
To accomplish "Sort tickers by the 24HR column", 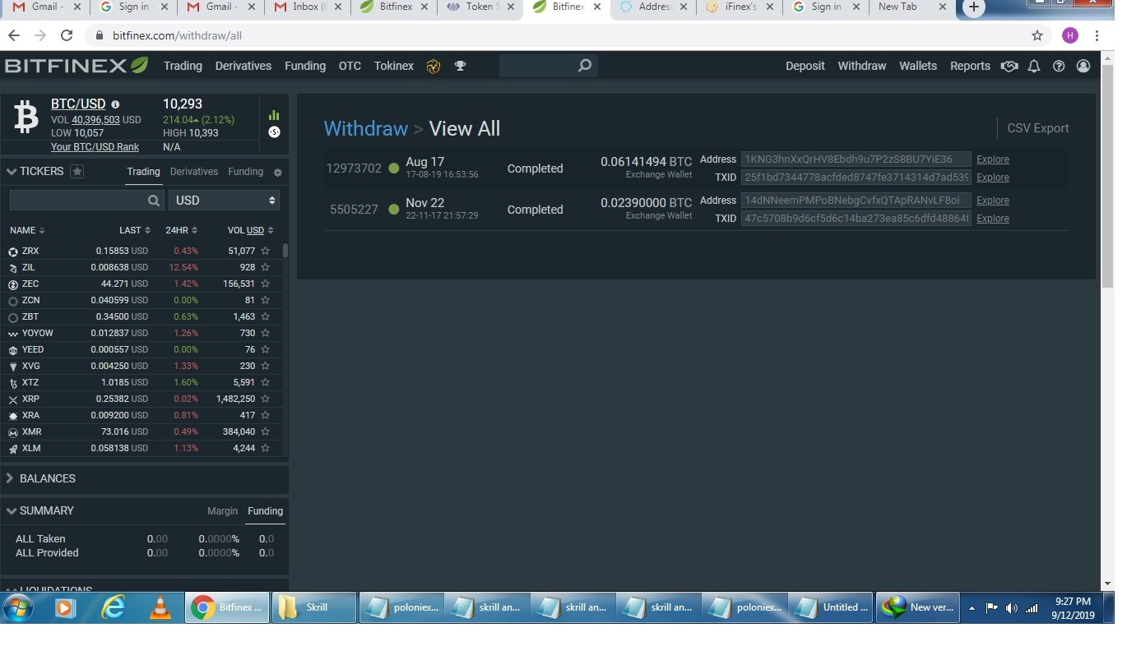I will [181, 230].
